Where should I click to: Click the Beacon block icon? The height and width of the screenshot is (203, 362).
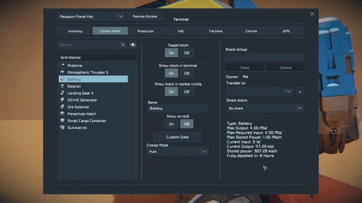click(63, 86)
